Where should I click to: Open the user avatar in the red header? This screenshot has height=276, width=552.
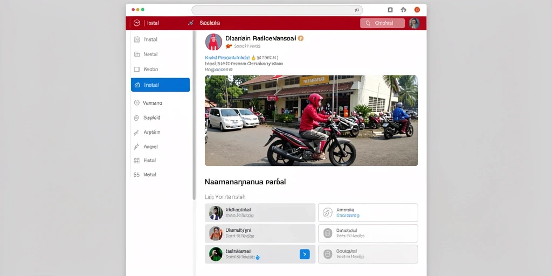414,23
